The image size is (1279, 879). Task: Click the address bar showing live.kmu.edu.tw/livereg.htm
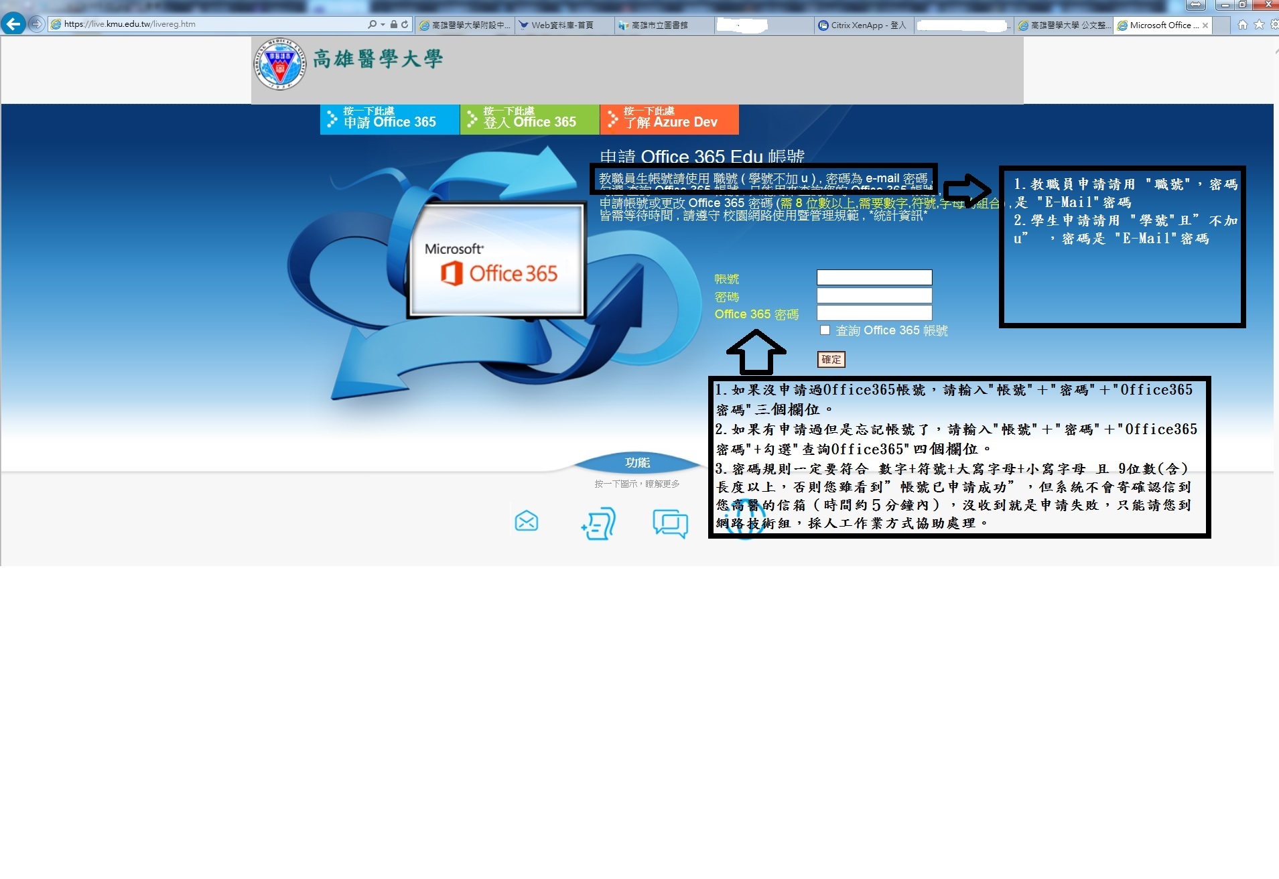point(208,24)
